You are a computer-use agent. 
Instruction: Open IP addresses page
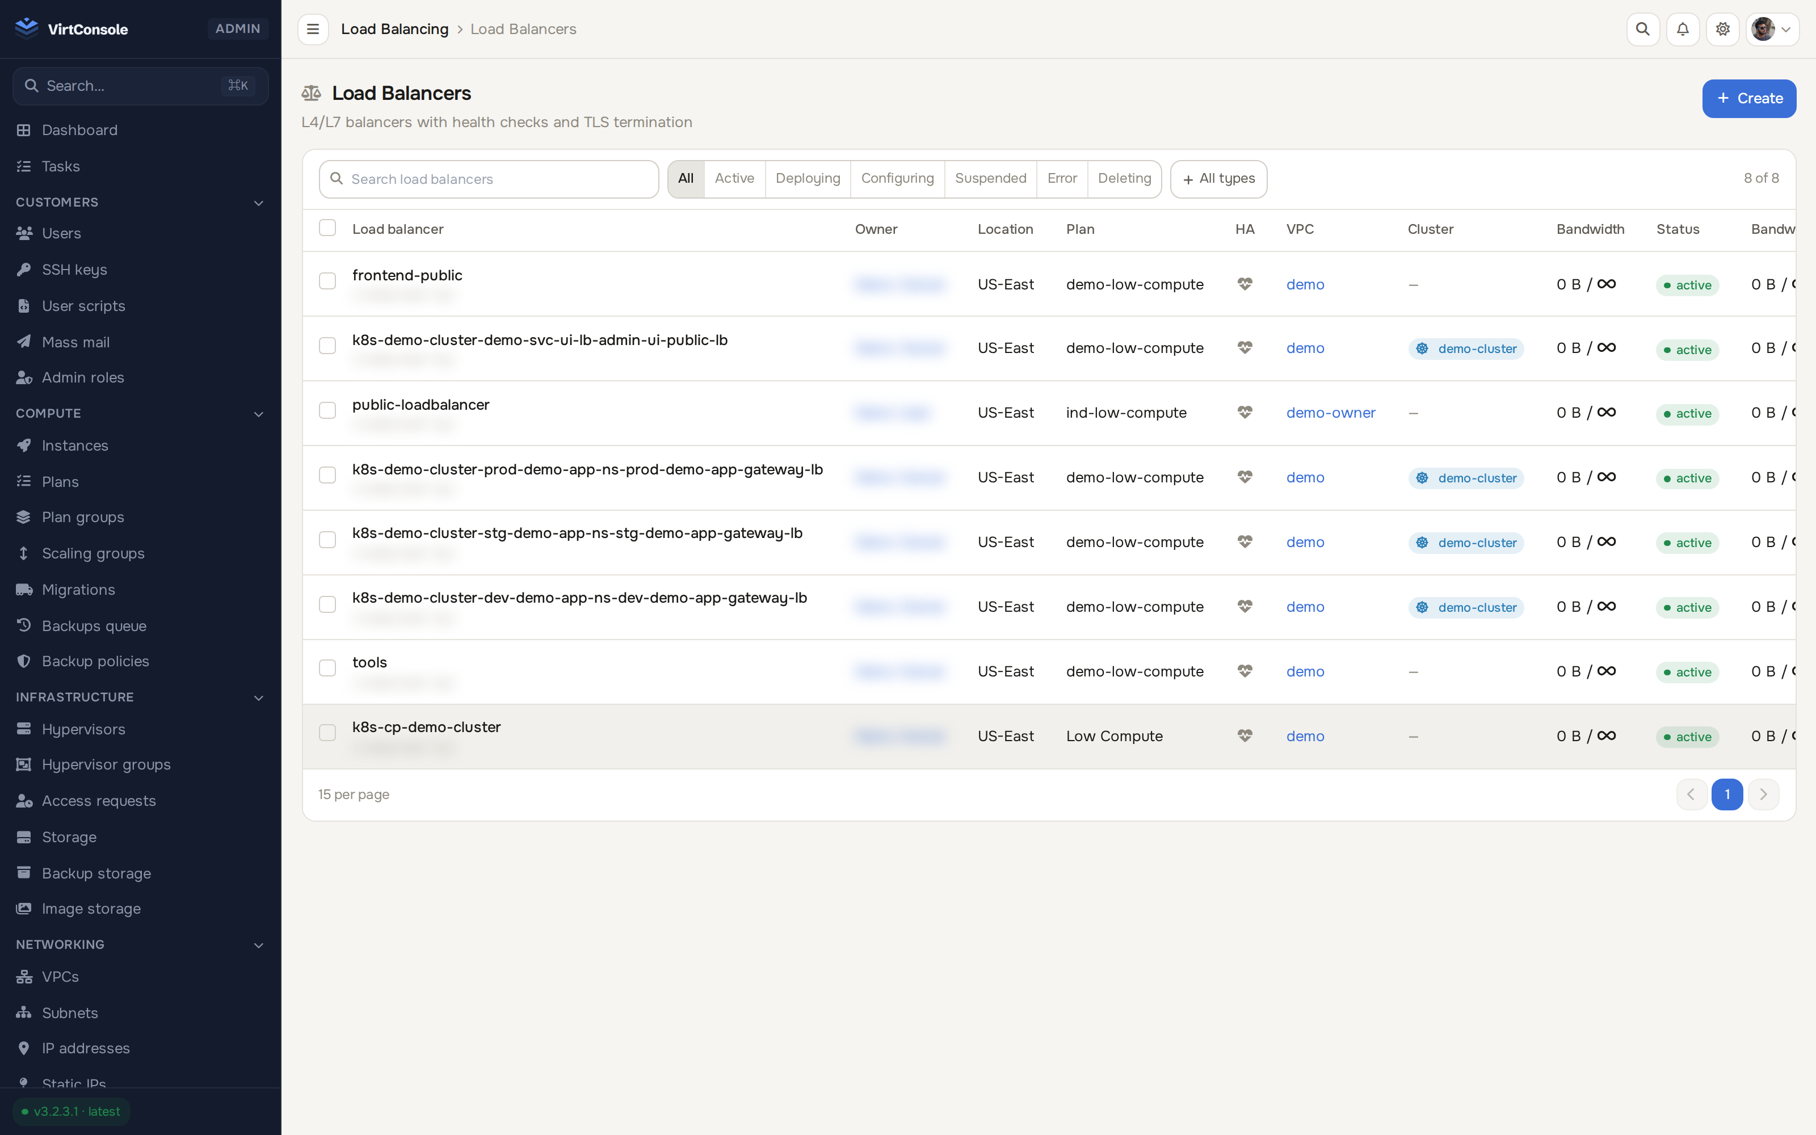point(140,1049)
